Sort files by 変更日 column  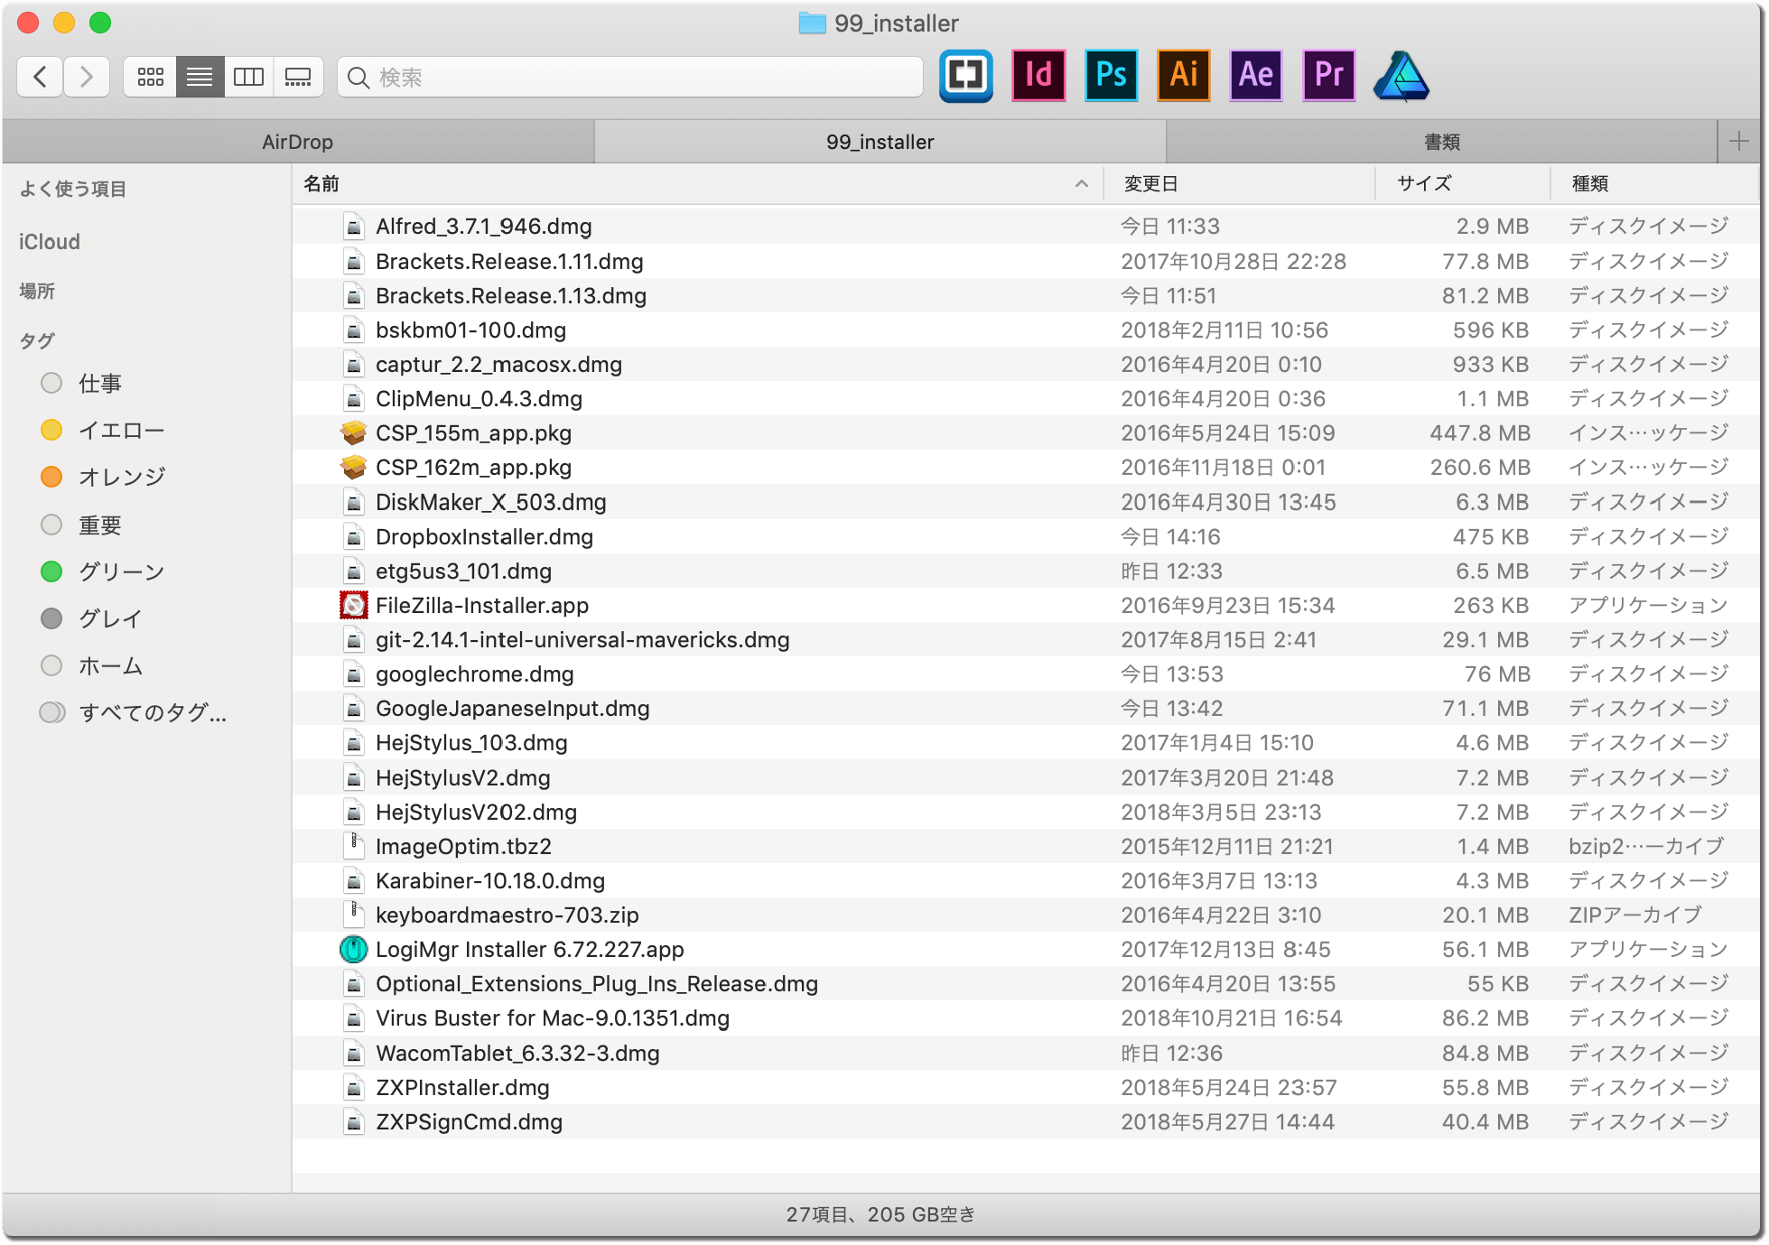[x=1150, y=184]
